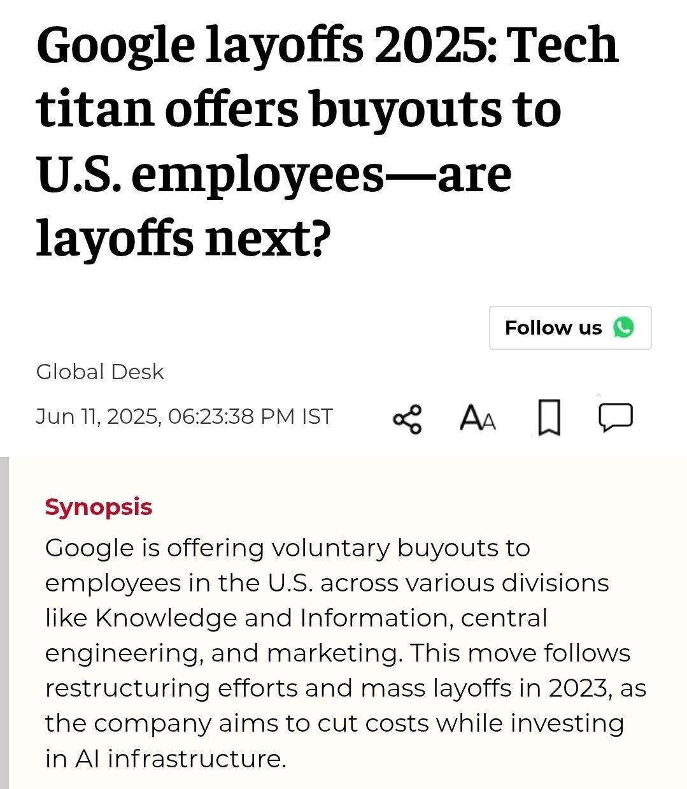Open the comments speech bubble icon
The height and width of the screenshot is (789, 687).
[x=616, y=417]
